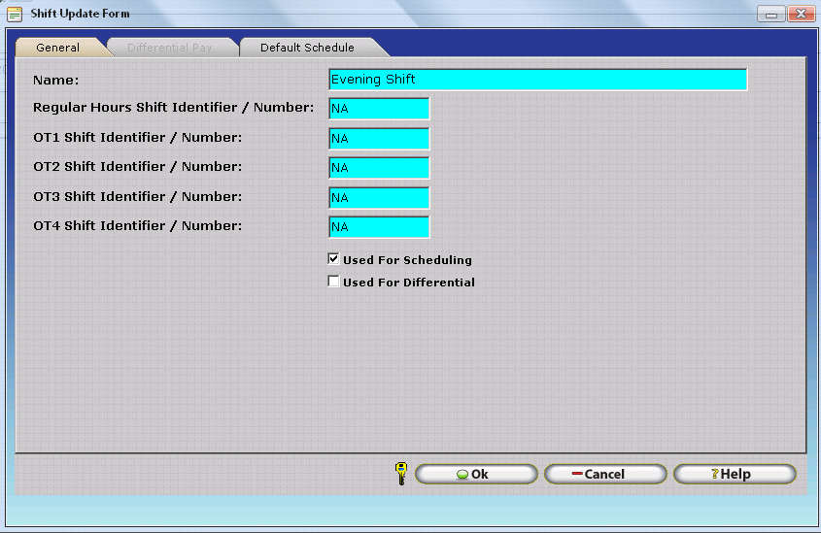
Task: Click the yellow key security icon
Action: pyautogui.click(x=401, y=474)
